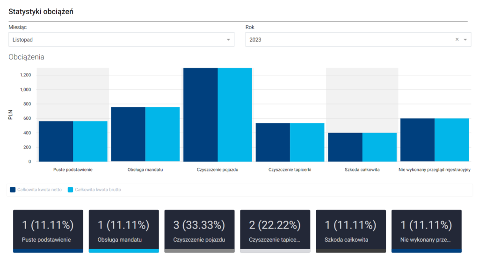Click the Czyszczenie tapicerki netto bar
This screenshot has width=479, height=267.
coord(273,142)
